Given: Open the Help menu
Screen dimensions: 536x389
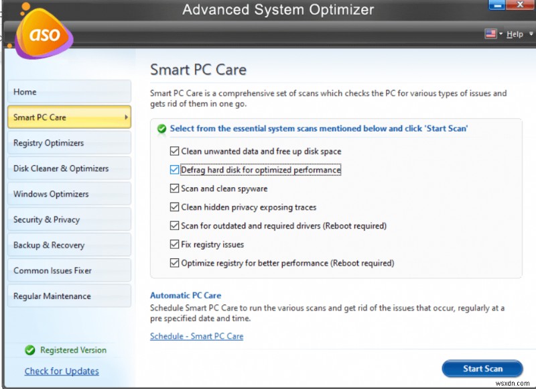Looking at the screenshot, I should click(x=515, y=34).
